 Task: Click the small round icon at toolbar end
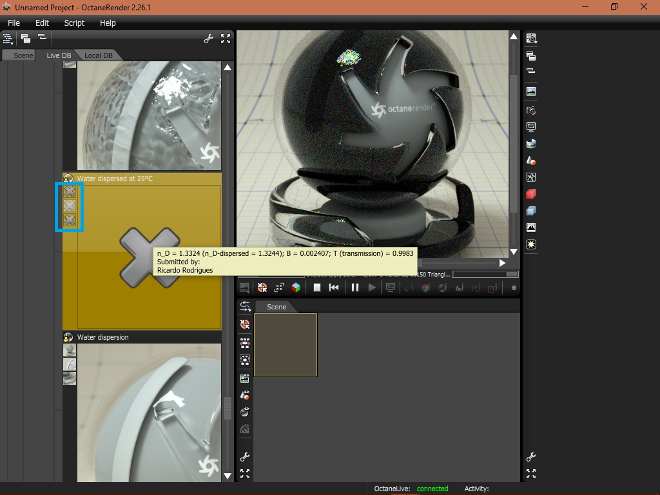click(514, 288)
